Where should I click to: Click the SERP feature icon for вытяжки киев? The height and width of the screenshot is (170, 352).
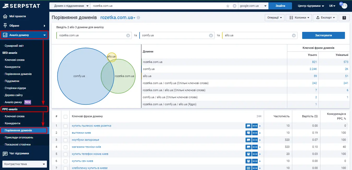tap(248, 133)
